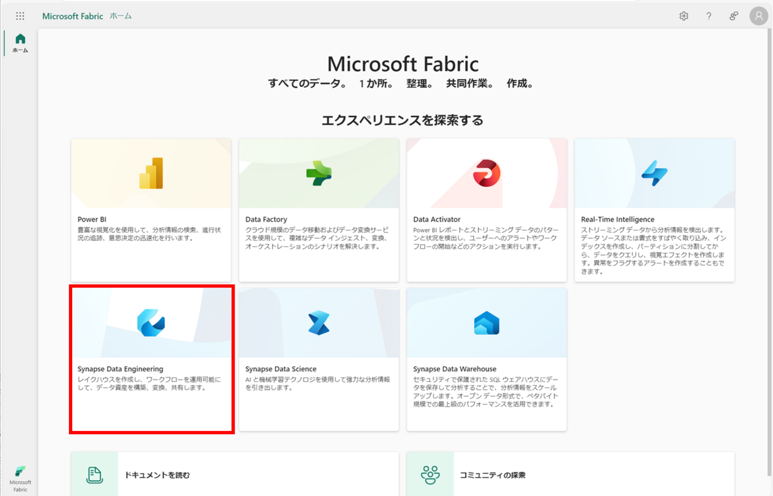Open the Data Factory card title
This screenshot has height=496, width=773.
coord(266,220)
